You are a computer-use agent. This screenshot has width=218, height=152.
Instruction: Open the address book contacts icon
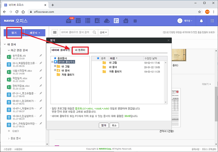click(97, 21)
